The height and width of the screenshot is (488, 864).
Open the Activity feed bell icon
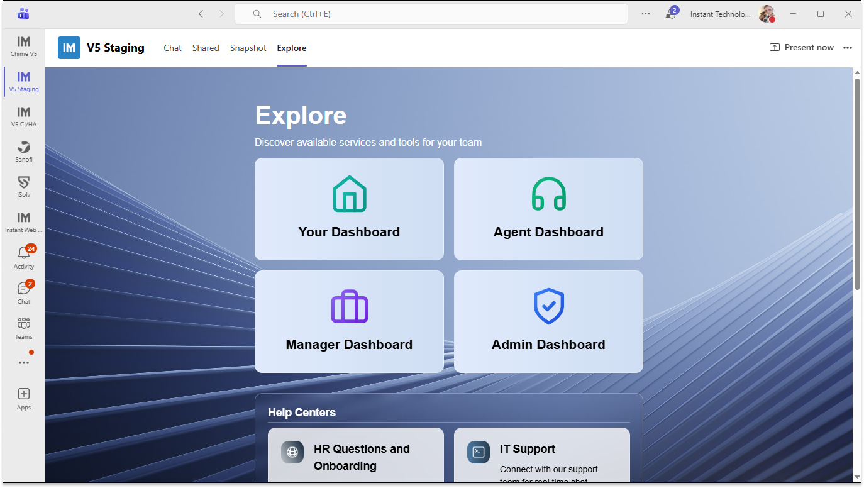[24, 257]
